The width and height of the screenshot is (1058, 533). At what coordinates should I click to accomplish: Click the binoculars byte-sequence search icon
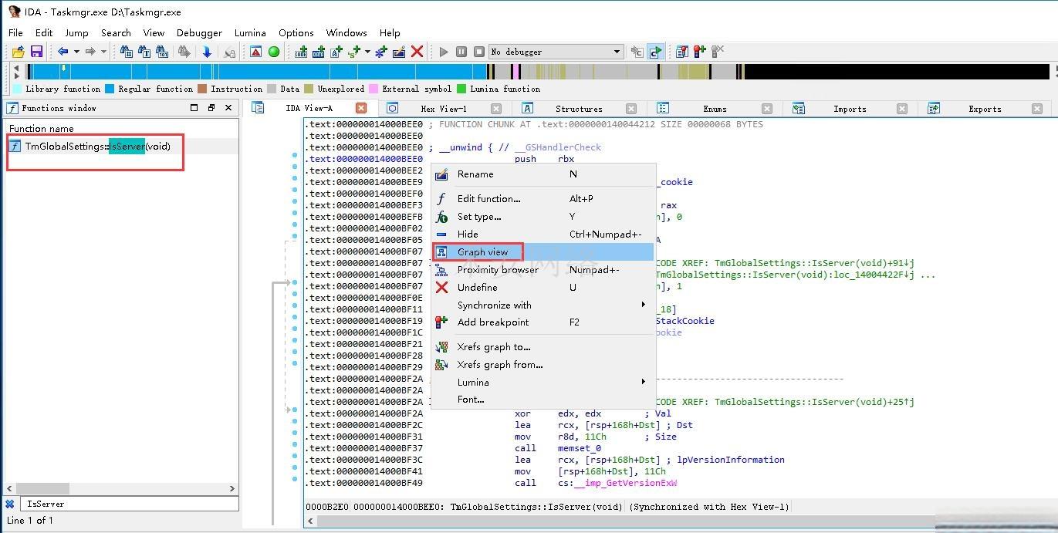pyautogui.click(x=162, y=52)
